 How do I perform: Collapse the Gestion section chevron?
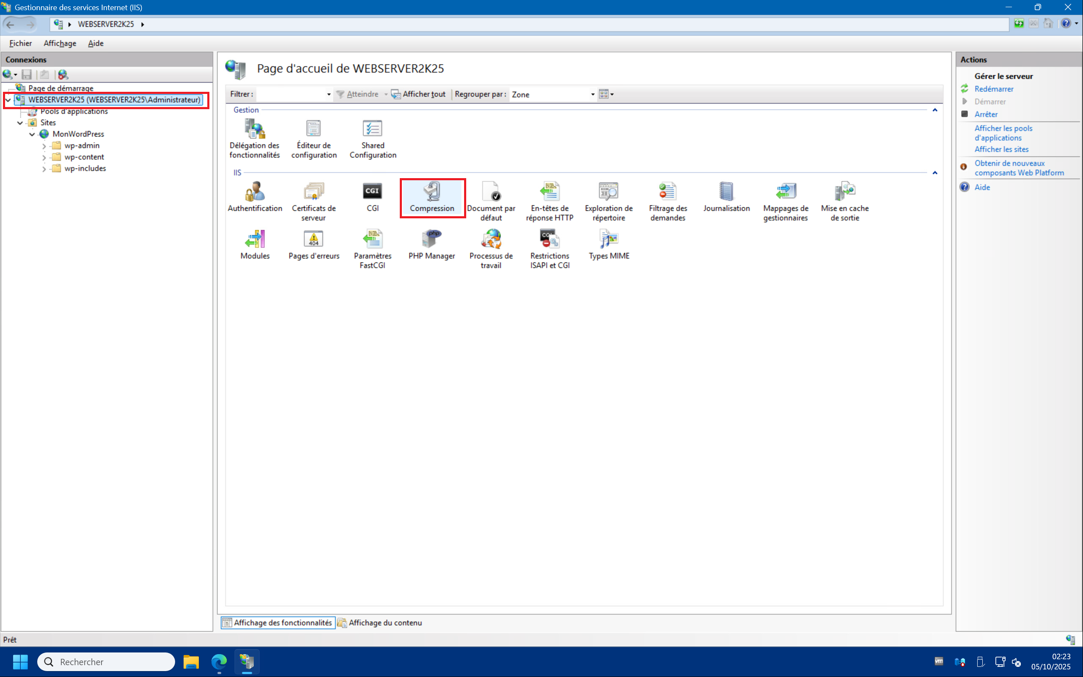click(935, 110)
